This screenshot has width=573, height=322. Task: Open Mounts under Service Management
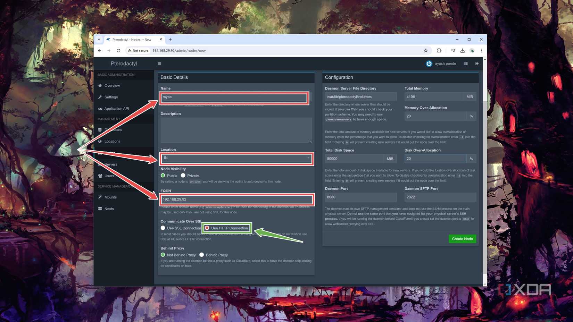tap(110, 197)
